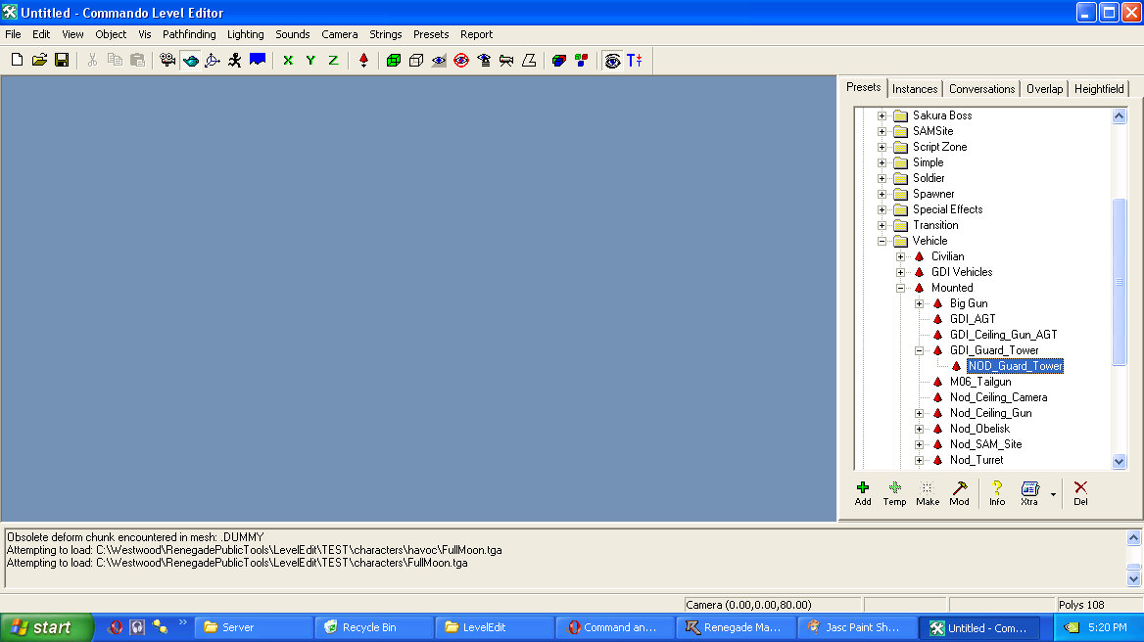
Task: Click the Del red X button
Action: click(1080, 492)
